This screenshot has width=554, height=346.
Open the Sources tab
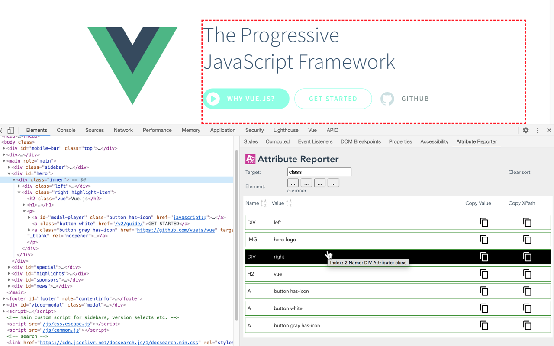coord(94,130)
